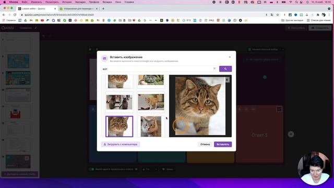The width and height of the screenshot is (334, 188).
Task: Select the highlighted tabby cat thumbnail
Action: (x=120, y=126)
